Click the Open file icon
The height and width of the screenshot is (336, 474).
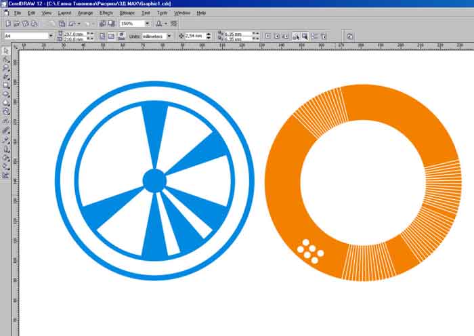click(x=17, y=24)
